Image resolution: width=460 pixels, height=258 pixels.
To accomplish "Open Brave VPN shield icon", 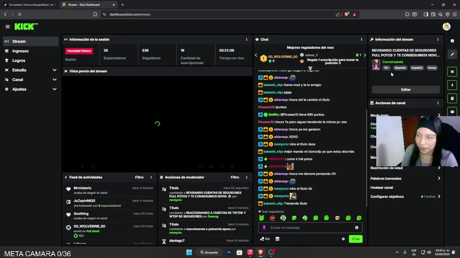I will [447, 14].
